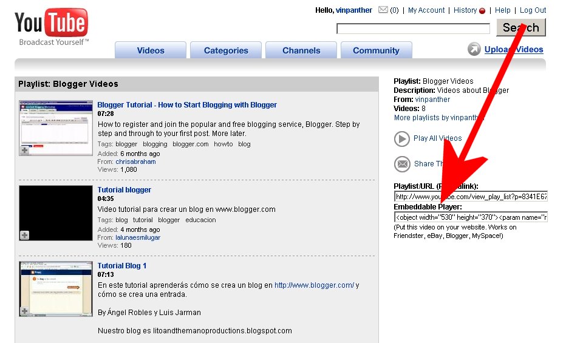
Task: Open black thumbnail of Tutorial blogger
Action: tap(56, 213)
